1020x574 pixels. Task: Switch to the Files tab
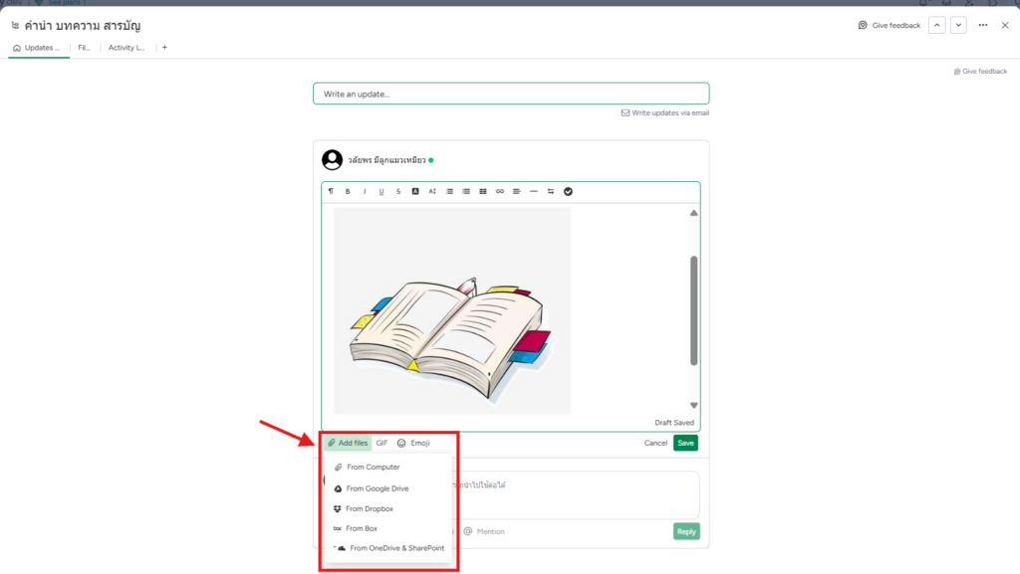coord(84,48)
